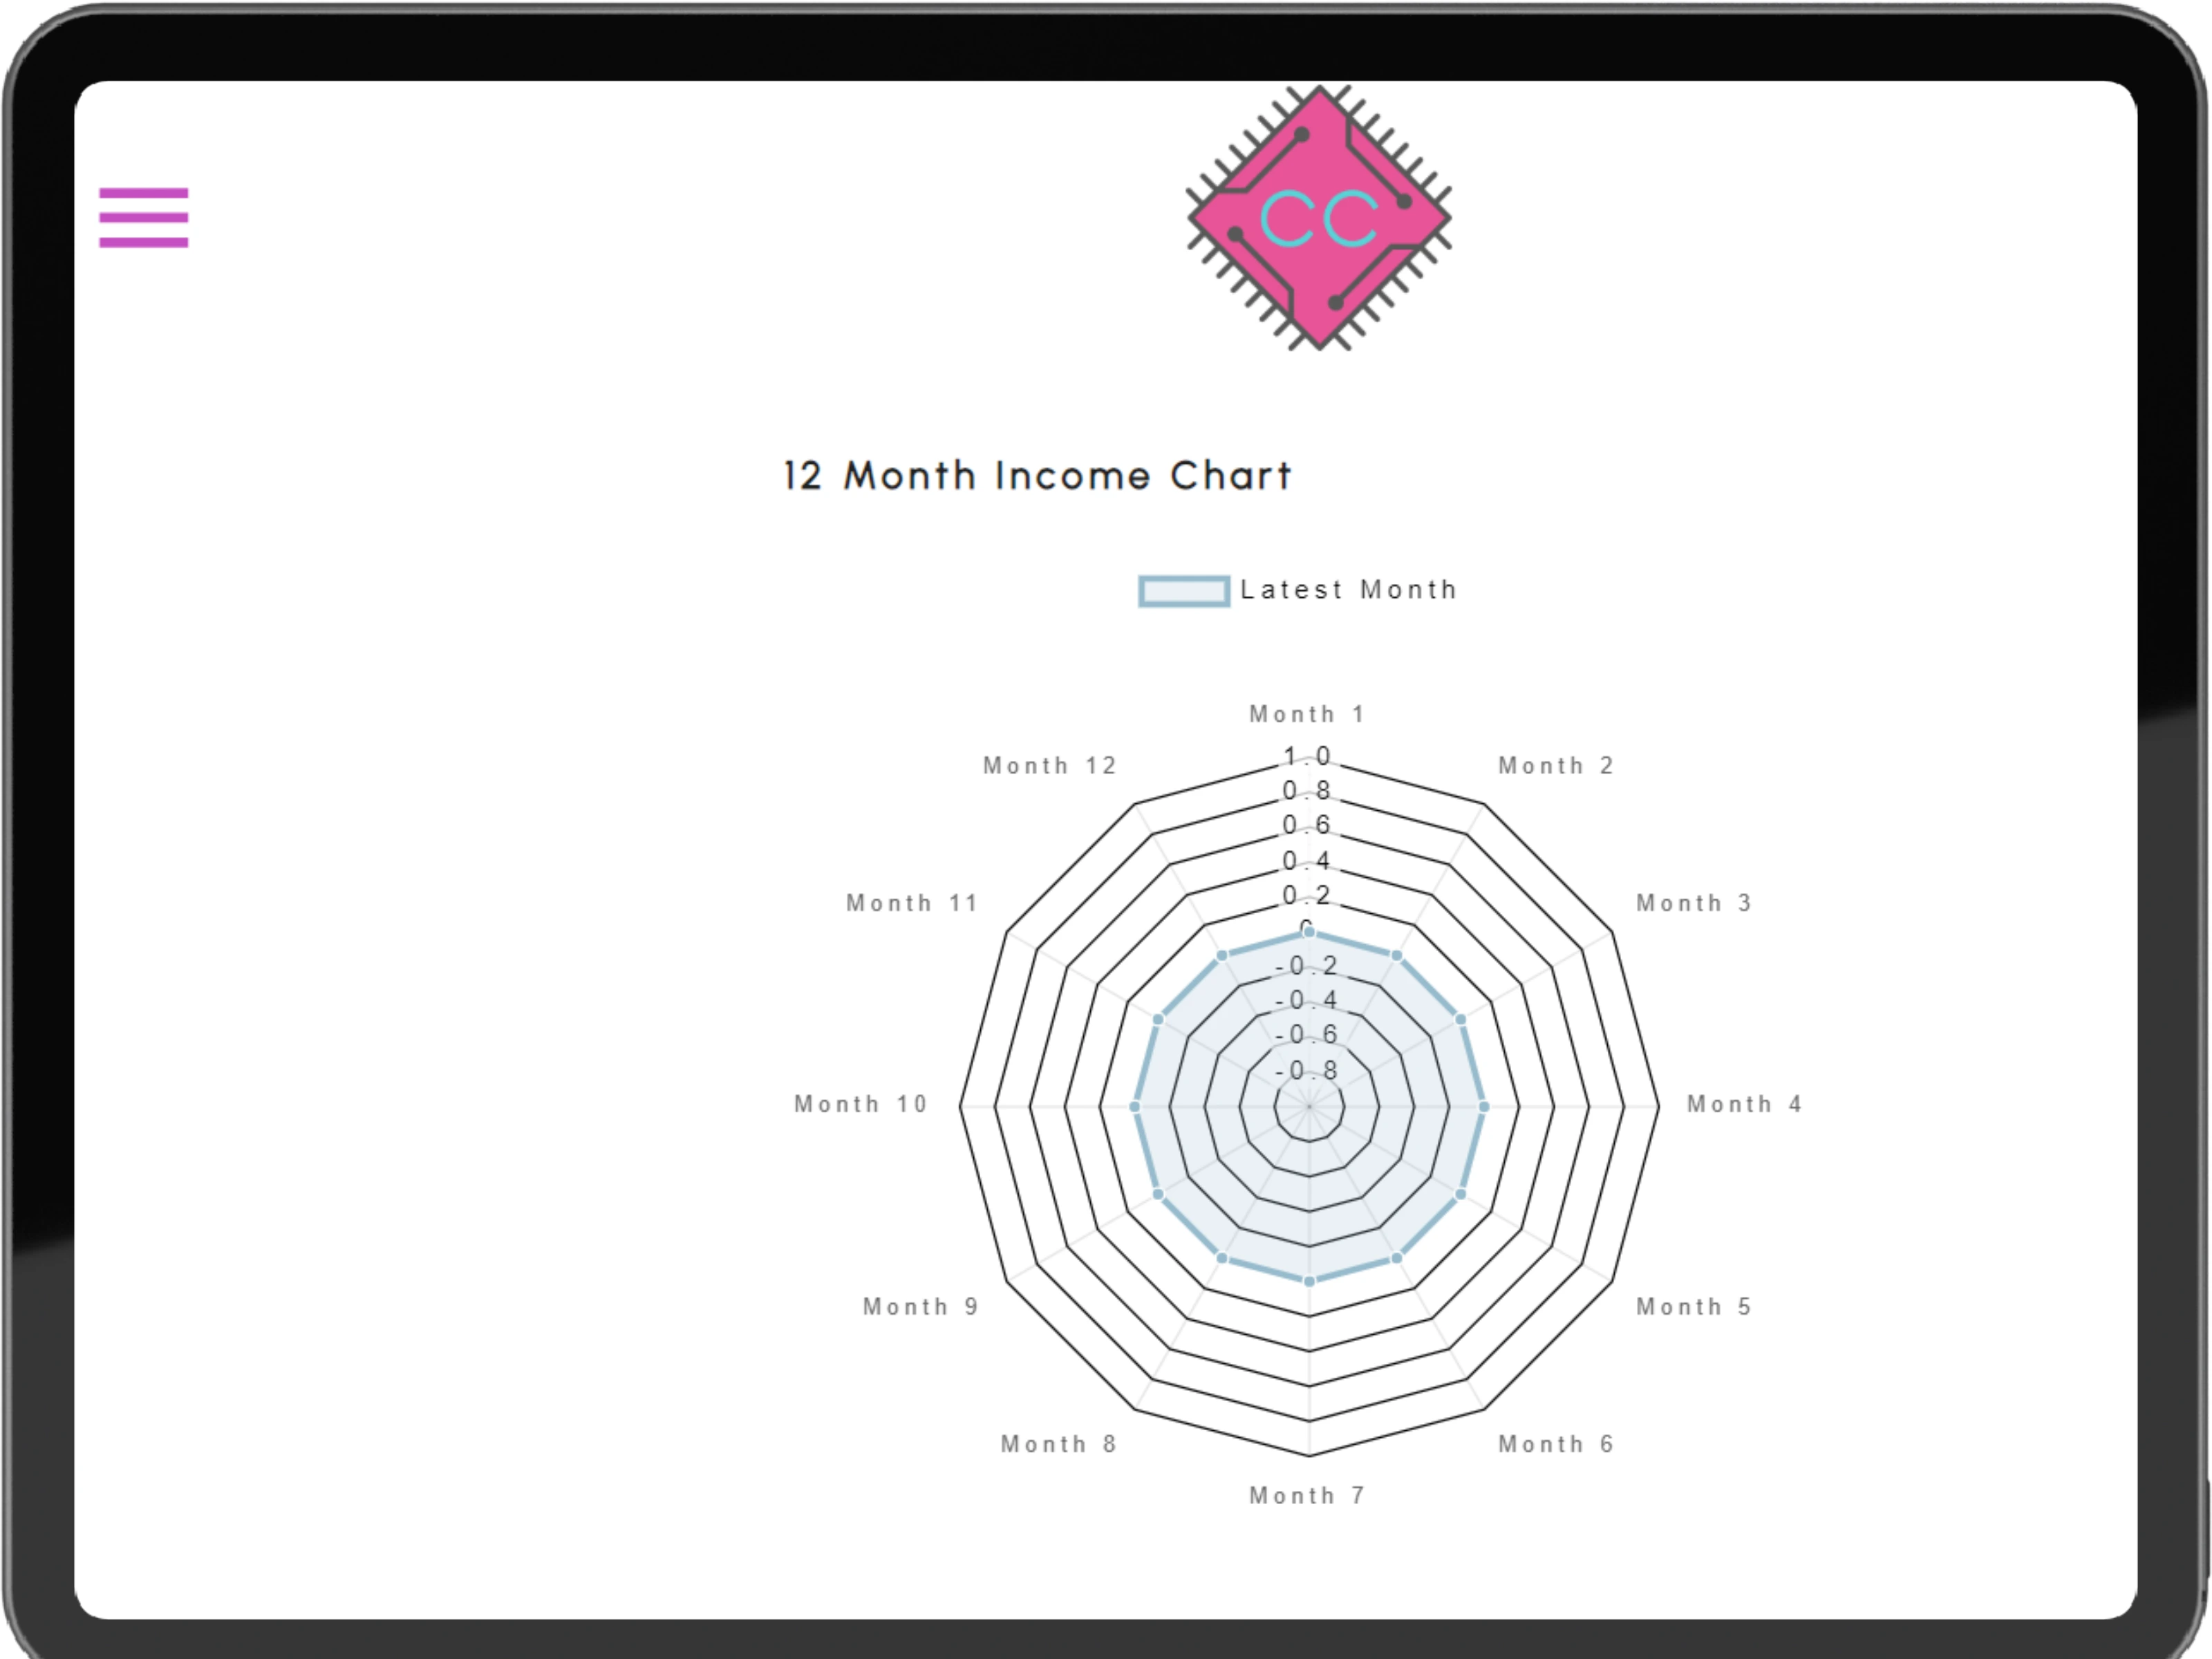Click the Month 10 data point

pyautogui.click(x=1134, y=1107)
